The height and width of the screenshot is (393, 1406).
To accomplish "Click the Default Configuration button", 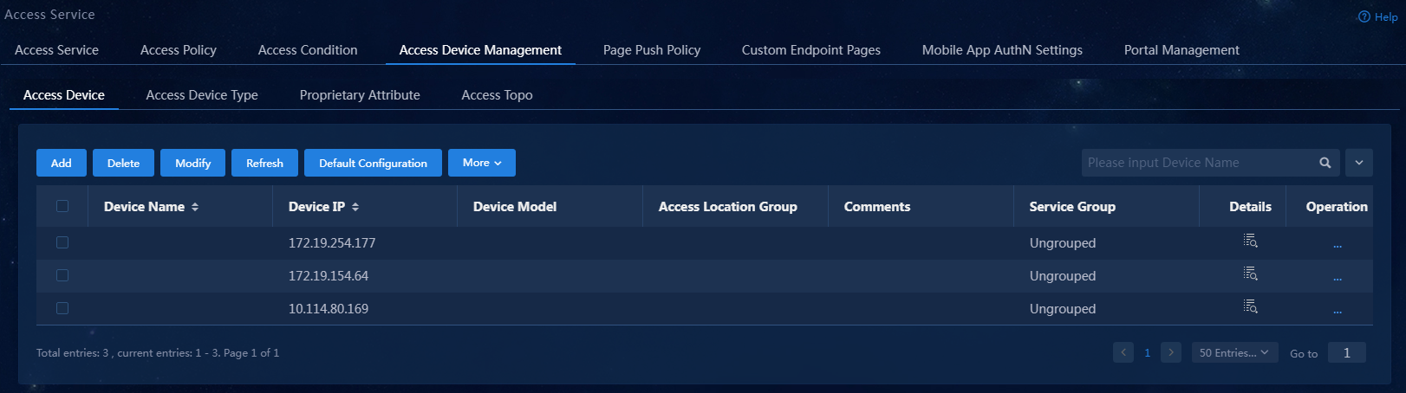I will [x=373, y=163].
